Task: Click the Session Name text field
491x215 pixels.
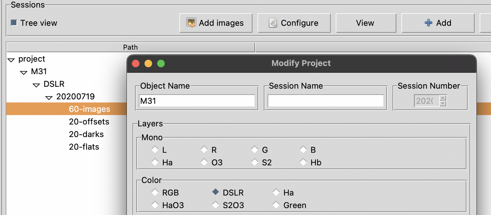Action: tap(325, 101)
